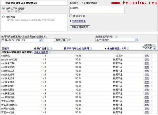Open the help icon beside 选择要显示的列
The height and width of the screenshot is (115, 158).
[x=116, y=37]
